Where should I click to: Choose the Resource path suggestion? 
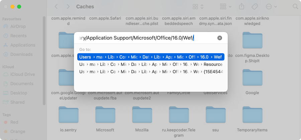(x=151, y=65)
